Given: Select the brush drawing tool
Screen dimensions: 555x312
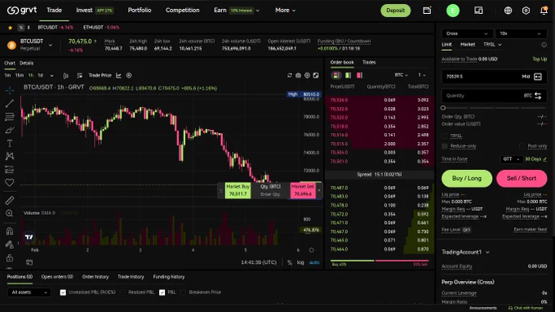Looking at the screenshot, I should click(x=10, y=130).
